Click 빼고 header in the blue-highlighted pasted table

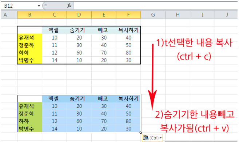(104, 99)
